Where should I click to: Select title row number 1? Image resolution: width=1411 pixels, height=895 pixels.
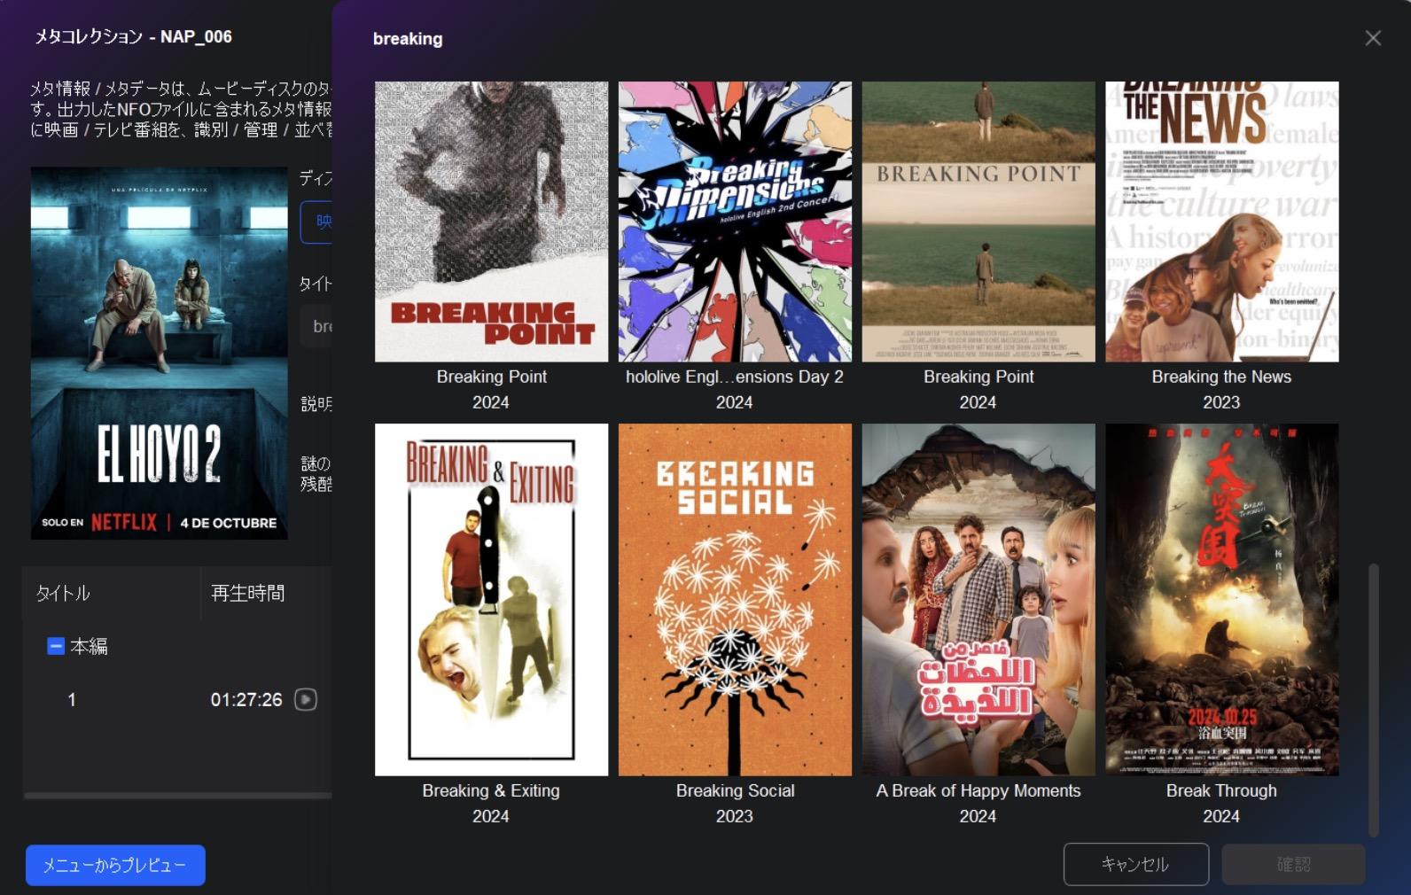72,699
